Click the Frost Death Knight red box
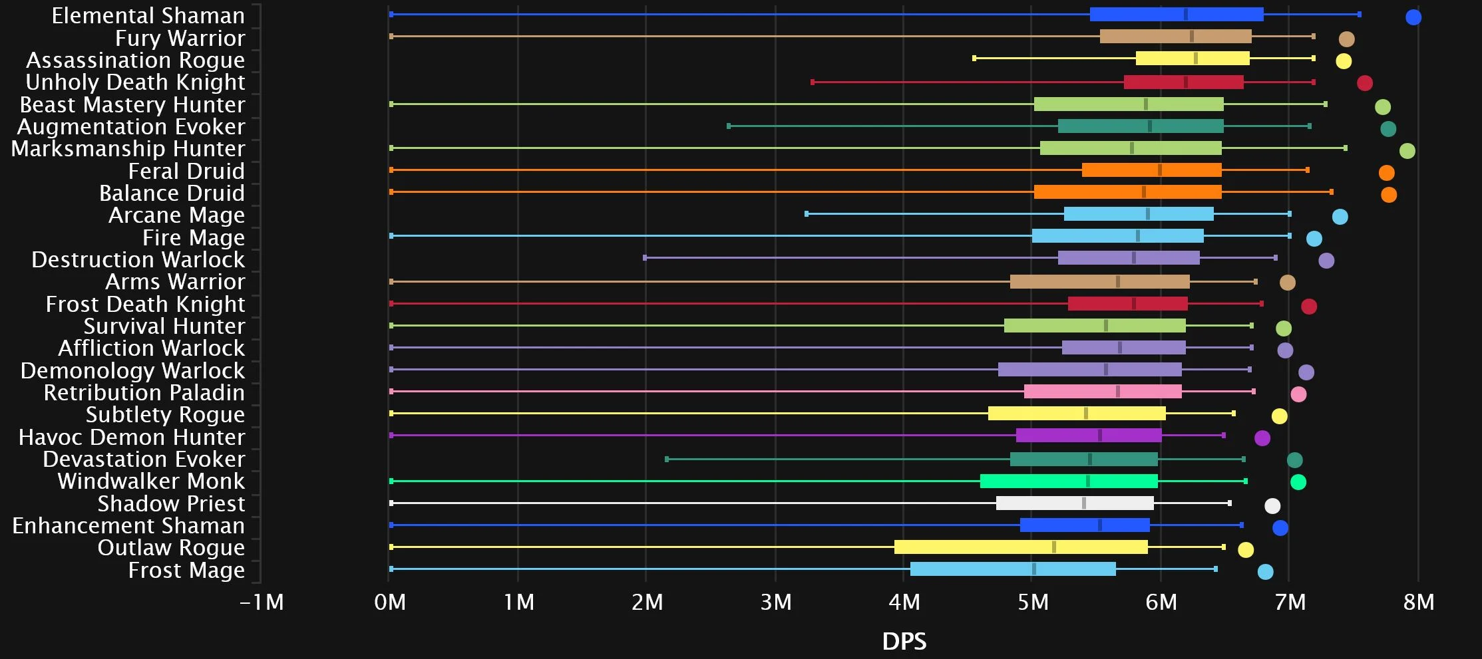This screenshot has height=659, width=1482. coord(1127,304)
